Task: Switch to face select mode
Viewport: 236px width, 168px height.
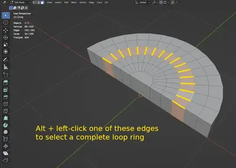Action: (42, 3)
